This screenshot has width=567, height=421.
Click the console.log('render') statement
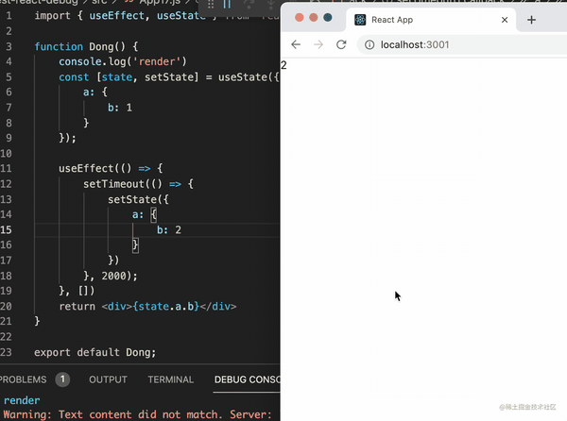(123, 61)
